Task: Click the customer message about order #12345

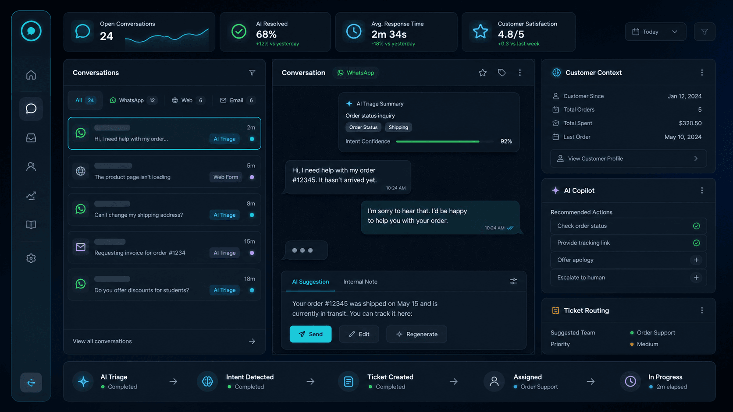Action: point(348,177)
